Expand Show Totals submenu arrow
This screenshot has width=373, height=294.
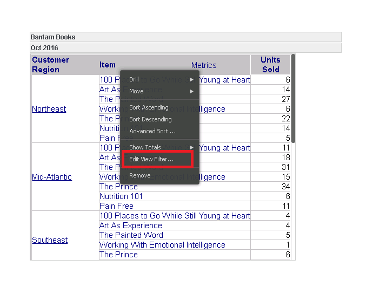click(192, 147)
